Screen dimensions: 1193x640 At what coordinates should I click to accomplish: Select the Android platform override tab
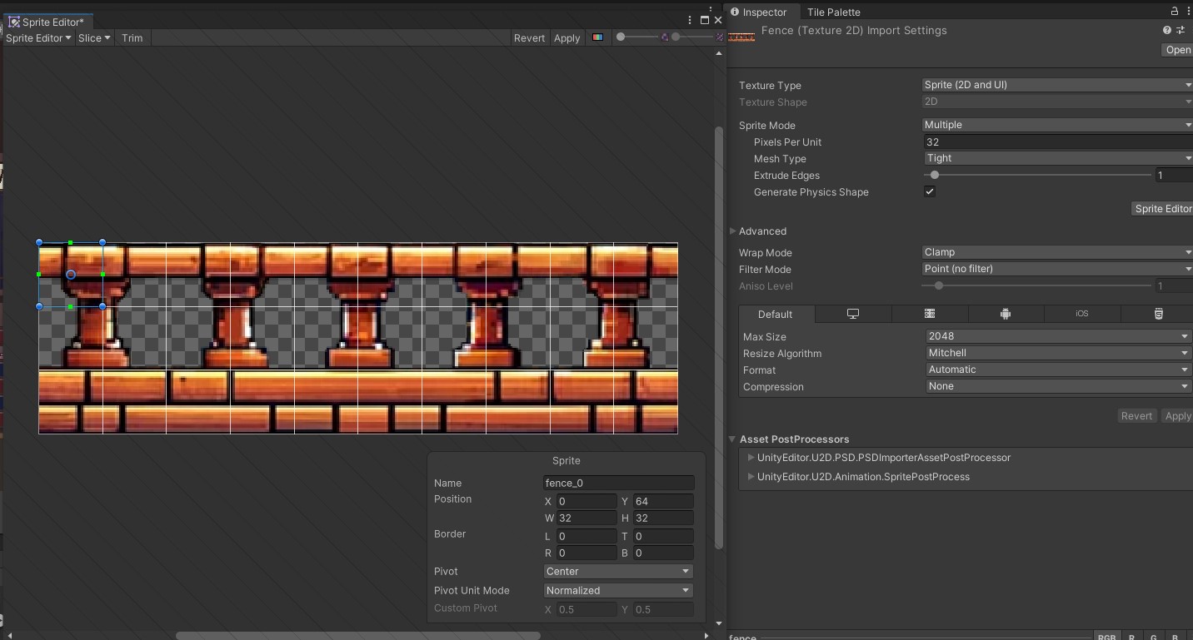pyautogui.click(x=1005, y=313)
